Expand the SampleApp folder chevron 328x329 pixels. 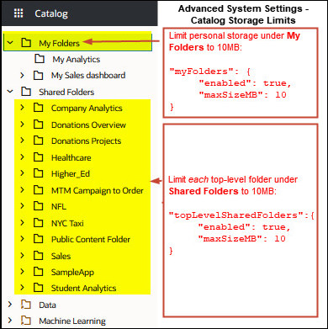coord(22,272)
